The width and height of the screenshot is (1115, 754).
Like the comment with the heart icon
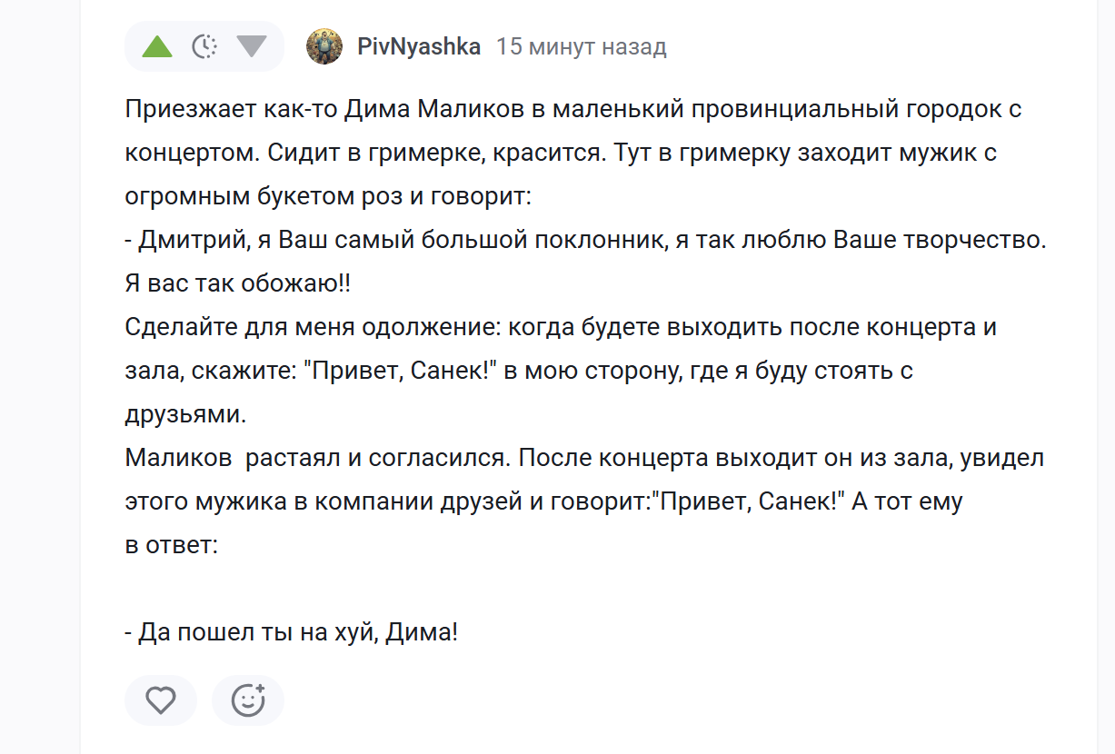161,700
